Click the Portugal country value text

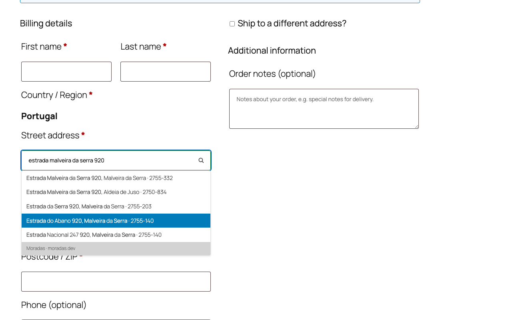(39, 116)
